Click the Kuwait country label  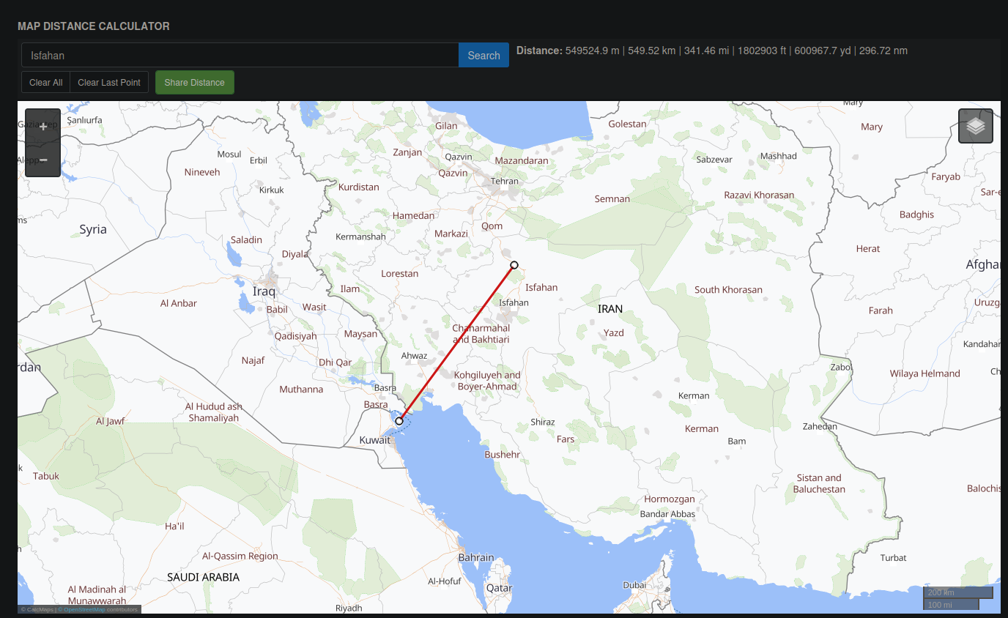pyautogui.click(x=375, y=440)
